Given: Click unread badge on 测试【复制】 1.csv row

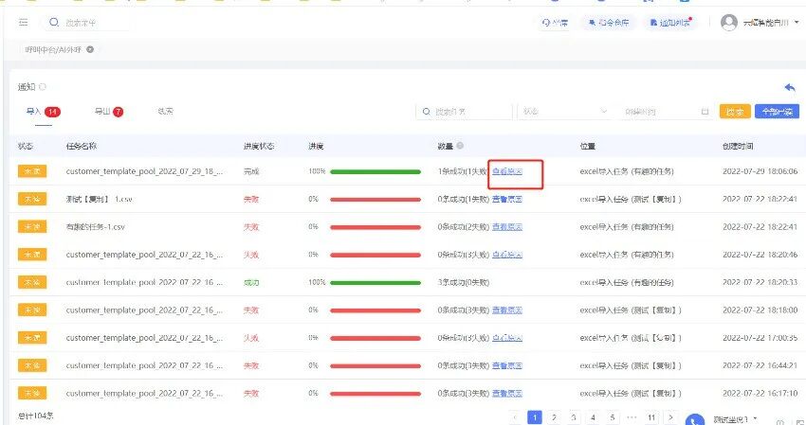Looking at the screenshot, I should (x=32, y=199).
